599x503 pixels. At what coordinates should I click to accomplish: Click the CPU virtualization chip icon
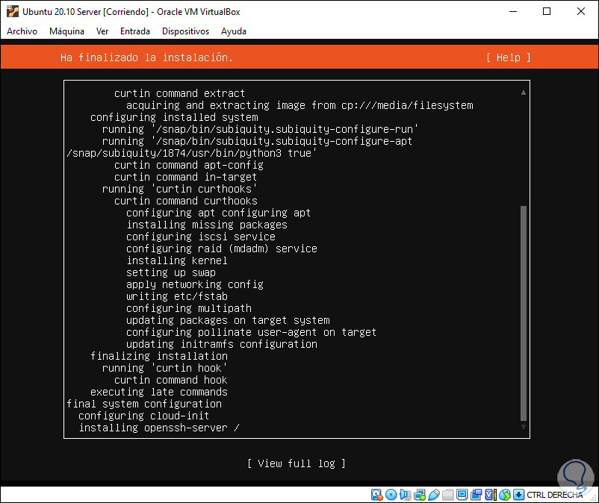pos(491,495)
